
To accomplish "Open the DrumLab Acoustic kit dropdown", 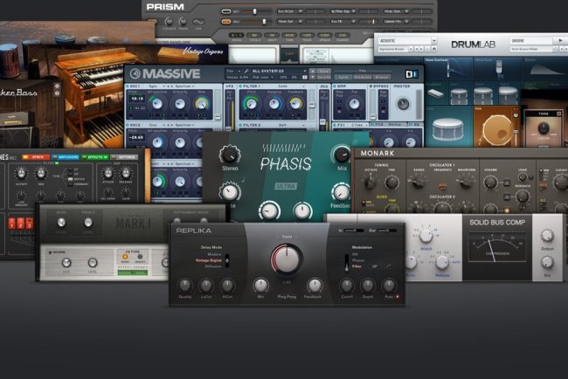I will click(x=407, y=41).
